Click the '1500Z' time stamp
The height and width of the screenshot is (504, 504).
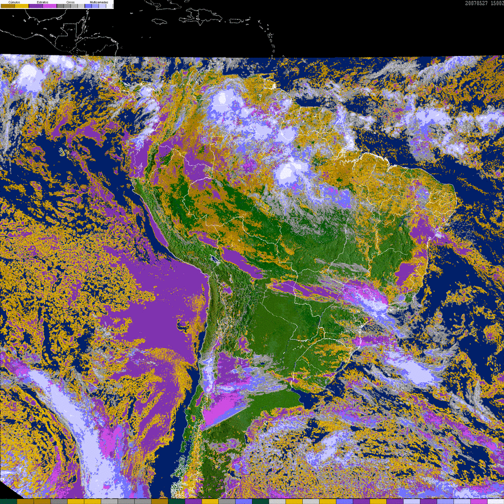[x=497, y=3]
